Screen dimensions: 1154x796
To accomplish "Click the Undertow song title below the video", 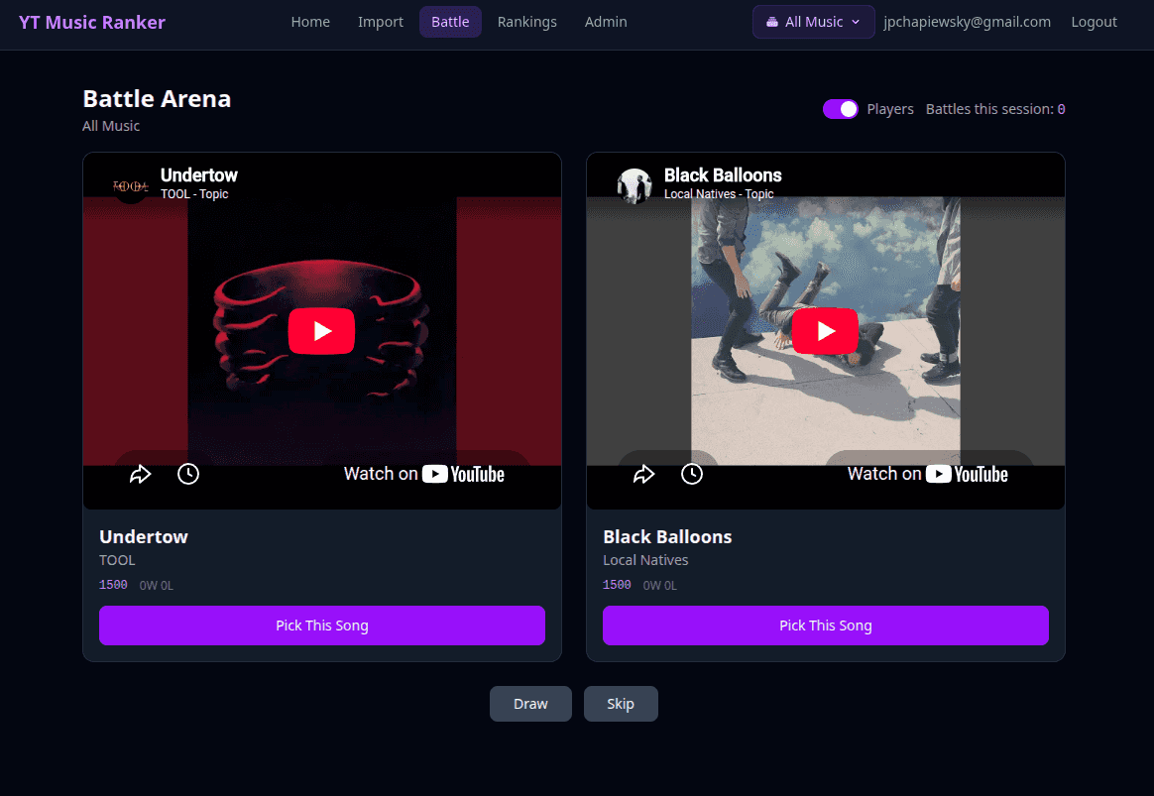I will pyautogui.click(x=144, y=537).
